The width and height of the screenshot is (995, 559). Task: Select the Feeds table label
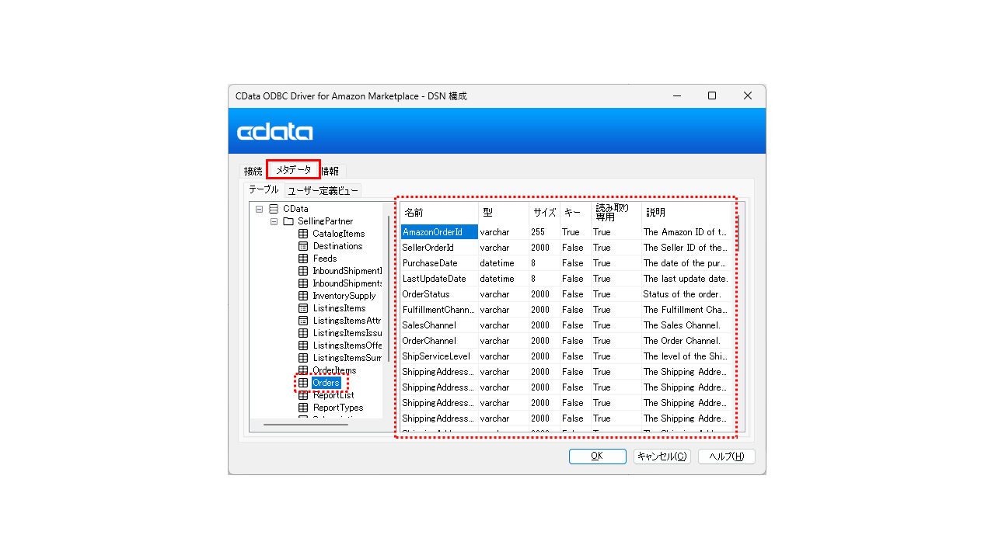point(325,259)
